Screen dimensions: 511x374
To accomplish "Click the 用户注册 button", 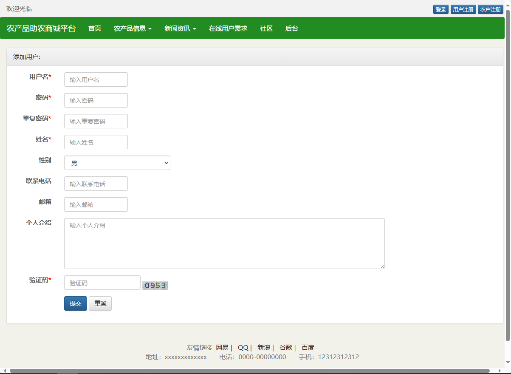I will [463, 9].
